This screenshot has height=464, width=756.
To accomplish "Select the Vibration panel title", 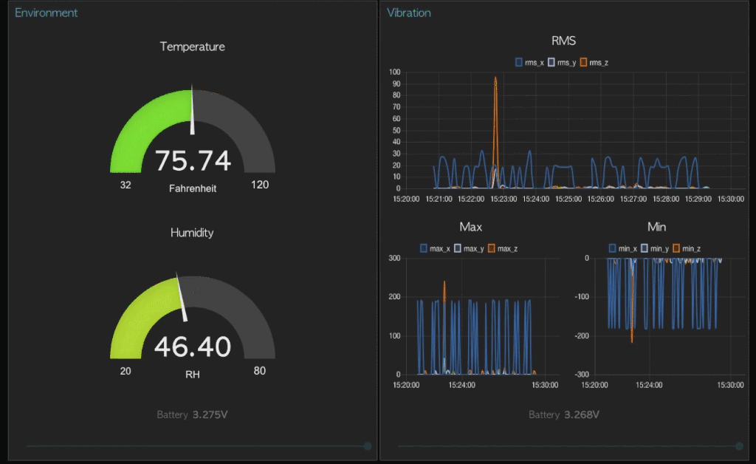I will (x=408, y=13).
